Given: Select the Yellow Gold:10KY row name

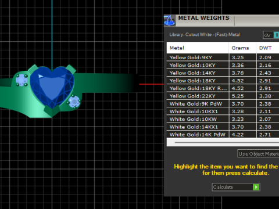Looking at the screenshot, I should click(x=192, y=65).
